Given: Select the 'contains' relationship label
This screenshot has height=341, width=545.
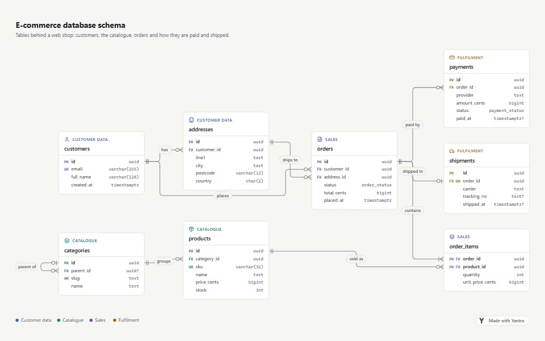Looking at the screenshot, I should click(413, 210).
